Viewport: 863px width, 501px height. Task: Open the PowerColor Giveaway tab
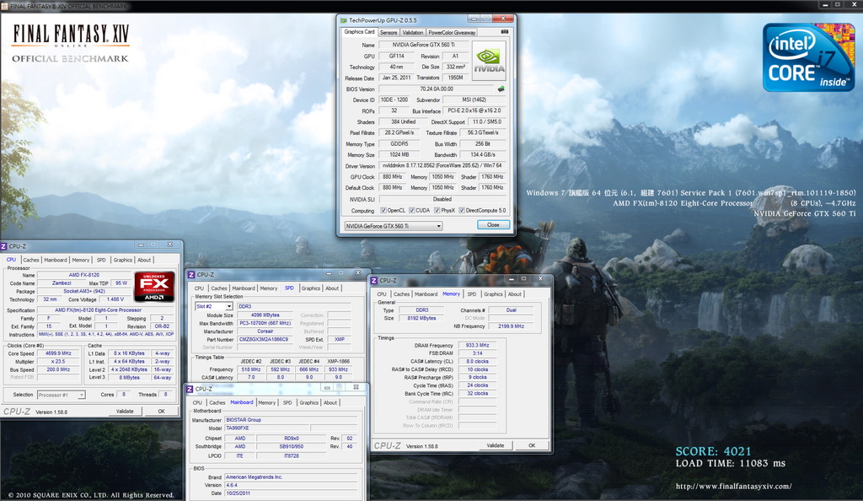point(452,33)
